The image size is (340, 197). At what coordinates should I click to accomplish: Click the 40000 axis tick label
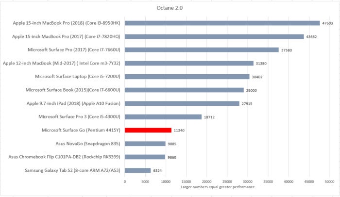[x=289, y=181]
